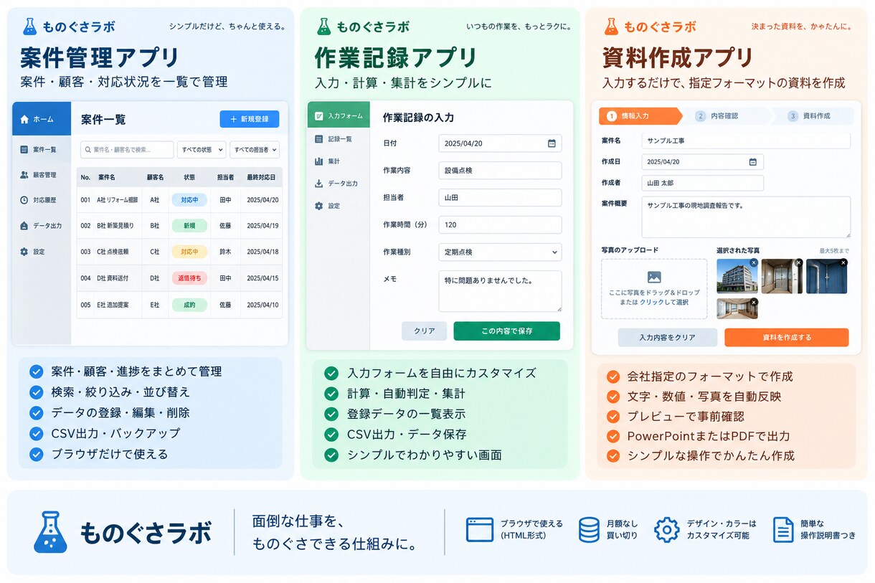The width and height of the screenshot is (875, 583).
Task: Click the クリックして選択 upload link
Action: point(664,303)
